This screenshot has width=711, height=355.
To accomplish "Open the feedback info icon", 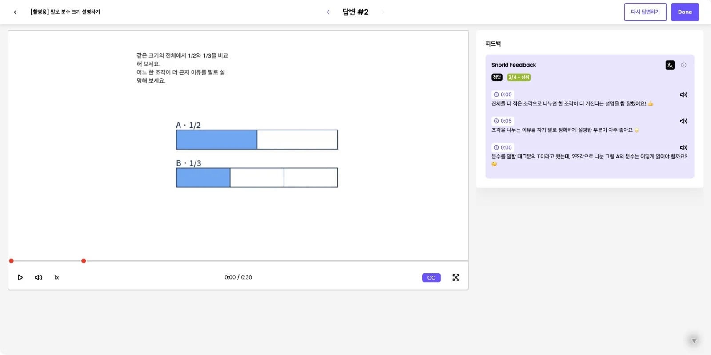I will point(684,65).
